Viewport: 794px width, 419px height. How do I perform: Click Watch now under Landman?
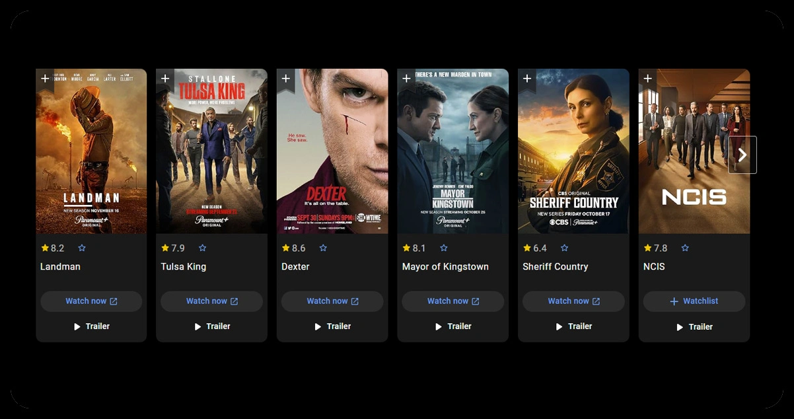point(91,301)
